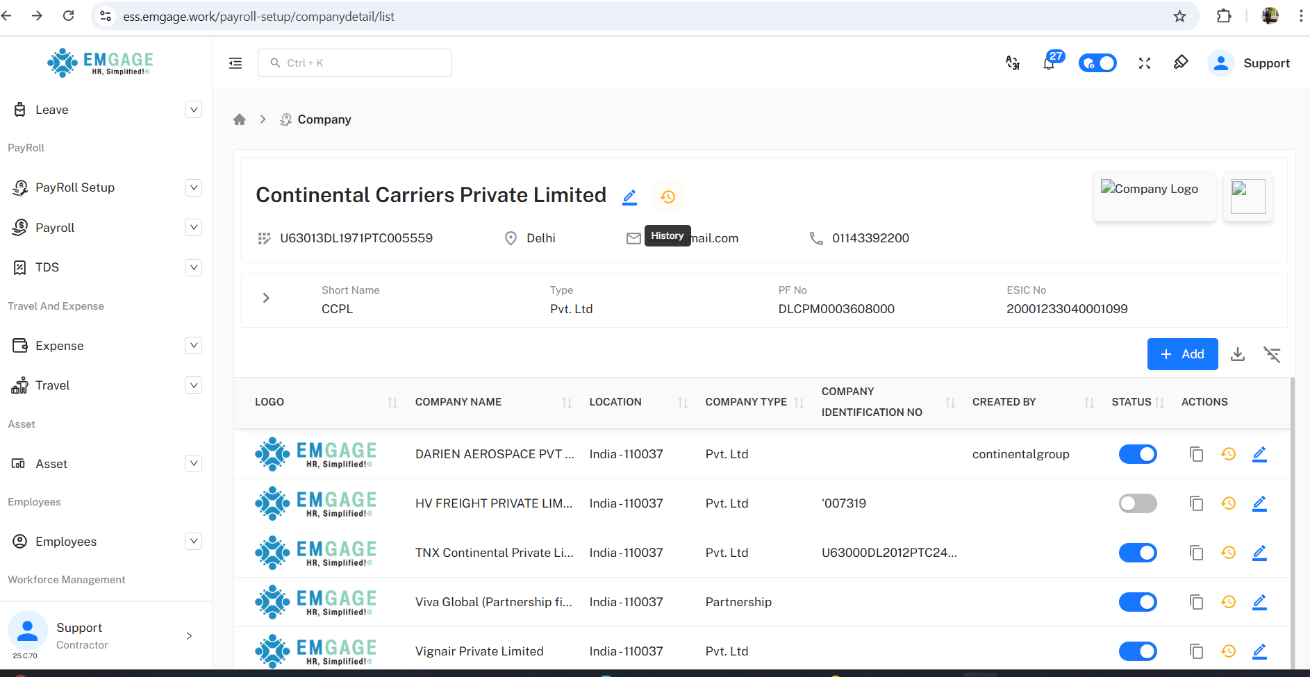The width and height of the screenshot is (1310, 677).
Task: Edit the TNX Continental Private company row
Action: [1259, 553]
